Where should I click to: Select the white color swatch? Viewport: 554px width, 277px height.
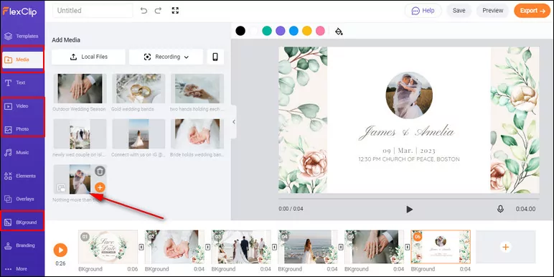(x=254, y=31)
